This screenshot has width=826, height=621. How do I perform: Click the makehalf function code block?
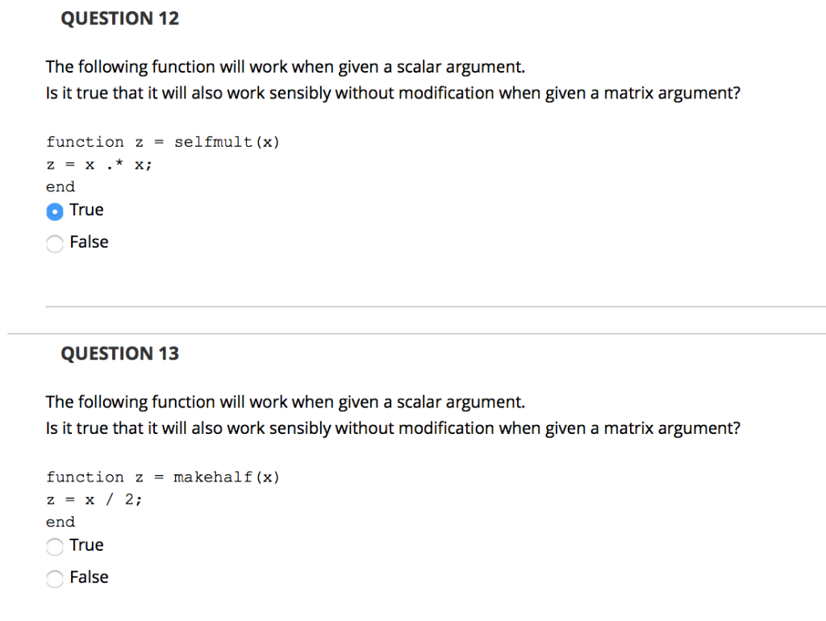[161, 498]
